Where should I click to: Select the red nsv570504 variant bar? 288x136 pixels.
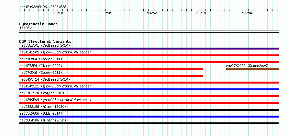(149, 62)
